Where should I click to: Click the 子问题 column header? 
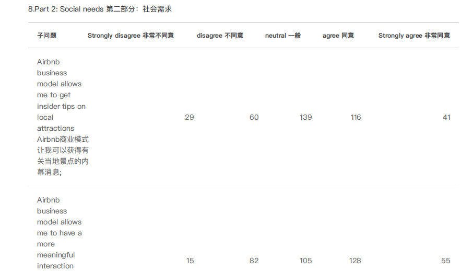46,36
